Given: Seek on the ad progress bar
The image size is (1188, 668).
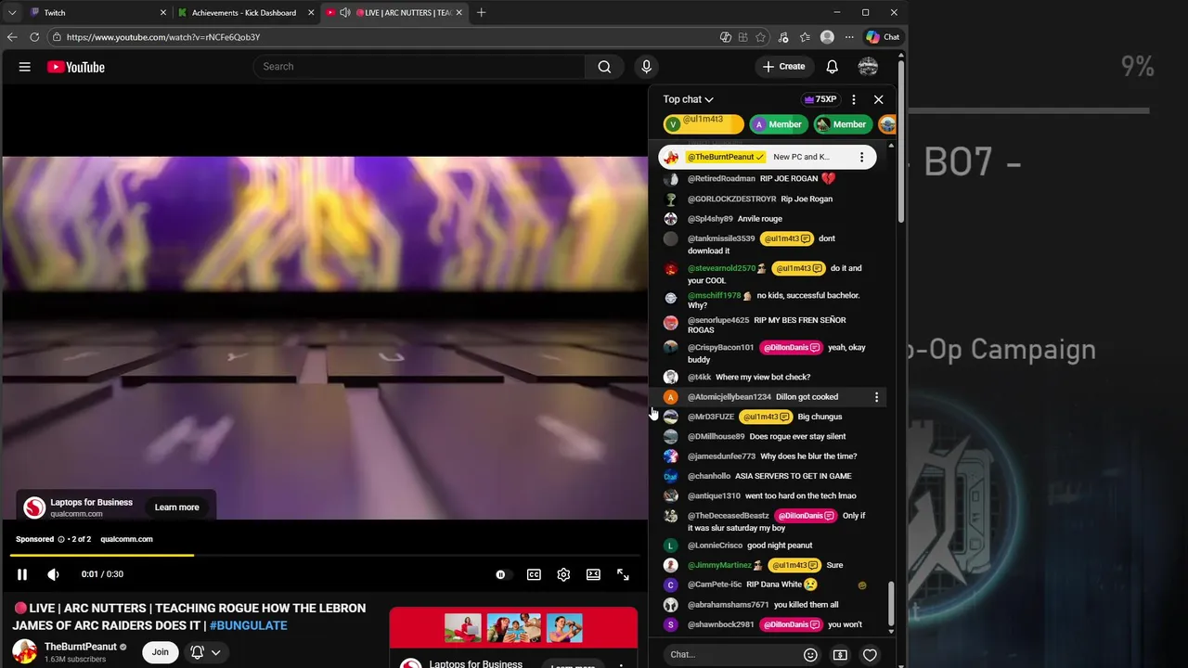Looking at the screenshot, I should pos(324,555).
